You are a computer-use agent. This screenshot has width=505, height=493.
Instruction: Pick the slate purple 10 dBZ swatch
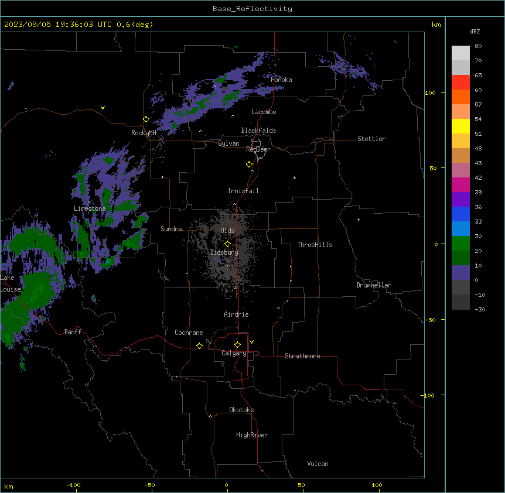tap(460, 273)
